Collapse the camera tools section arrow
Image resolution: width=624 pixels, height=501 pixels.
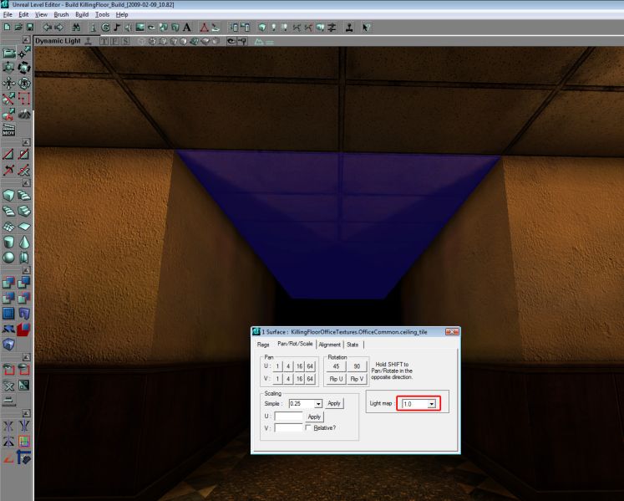coord(26,39)
